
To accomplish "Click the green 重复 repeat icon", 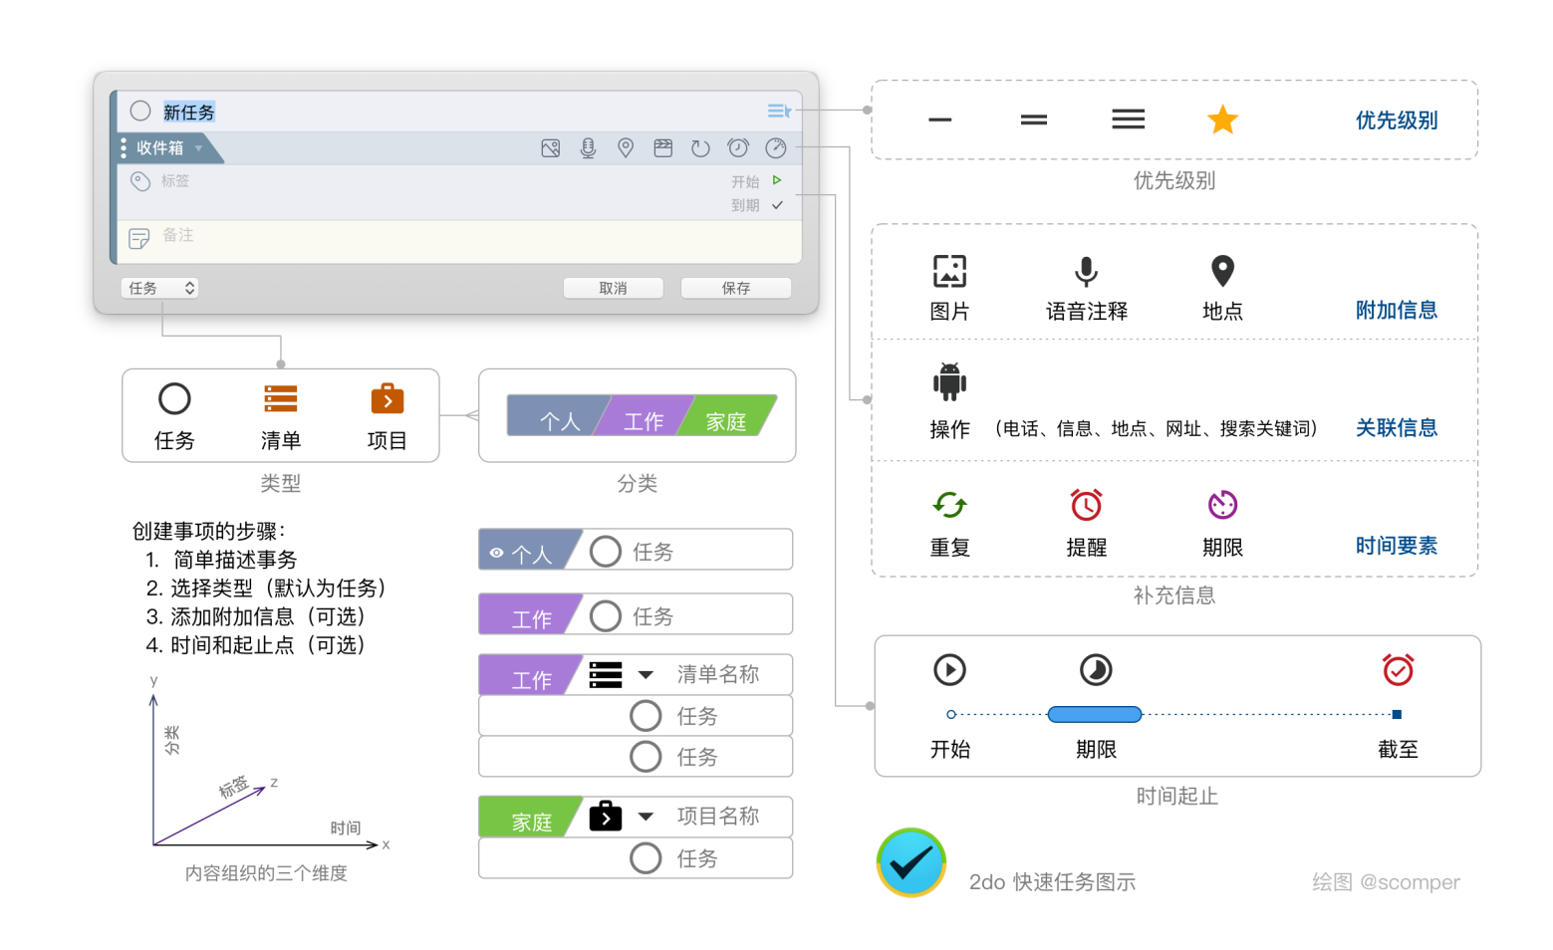I will (949, 505).
